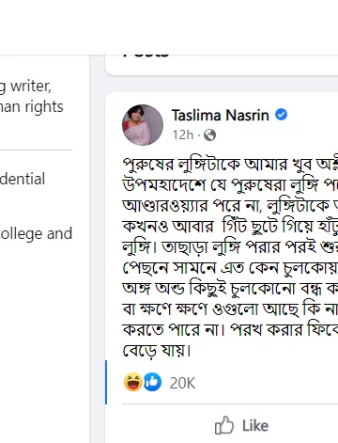Click the Posts section heading
The image size is (338, 443).
pyautogui.click(x=146, y=55)
